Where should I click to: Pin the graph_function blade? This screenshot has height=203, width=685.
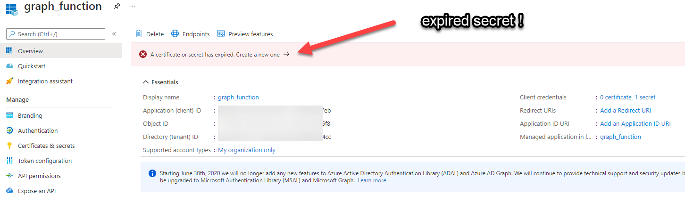[117, 6]
